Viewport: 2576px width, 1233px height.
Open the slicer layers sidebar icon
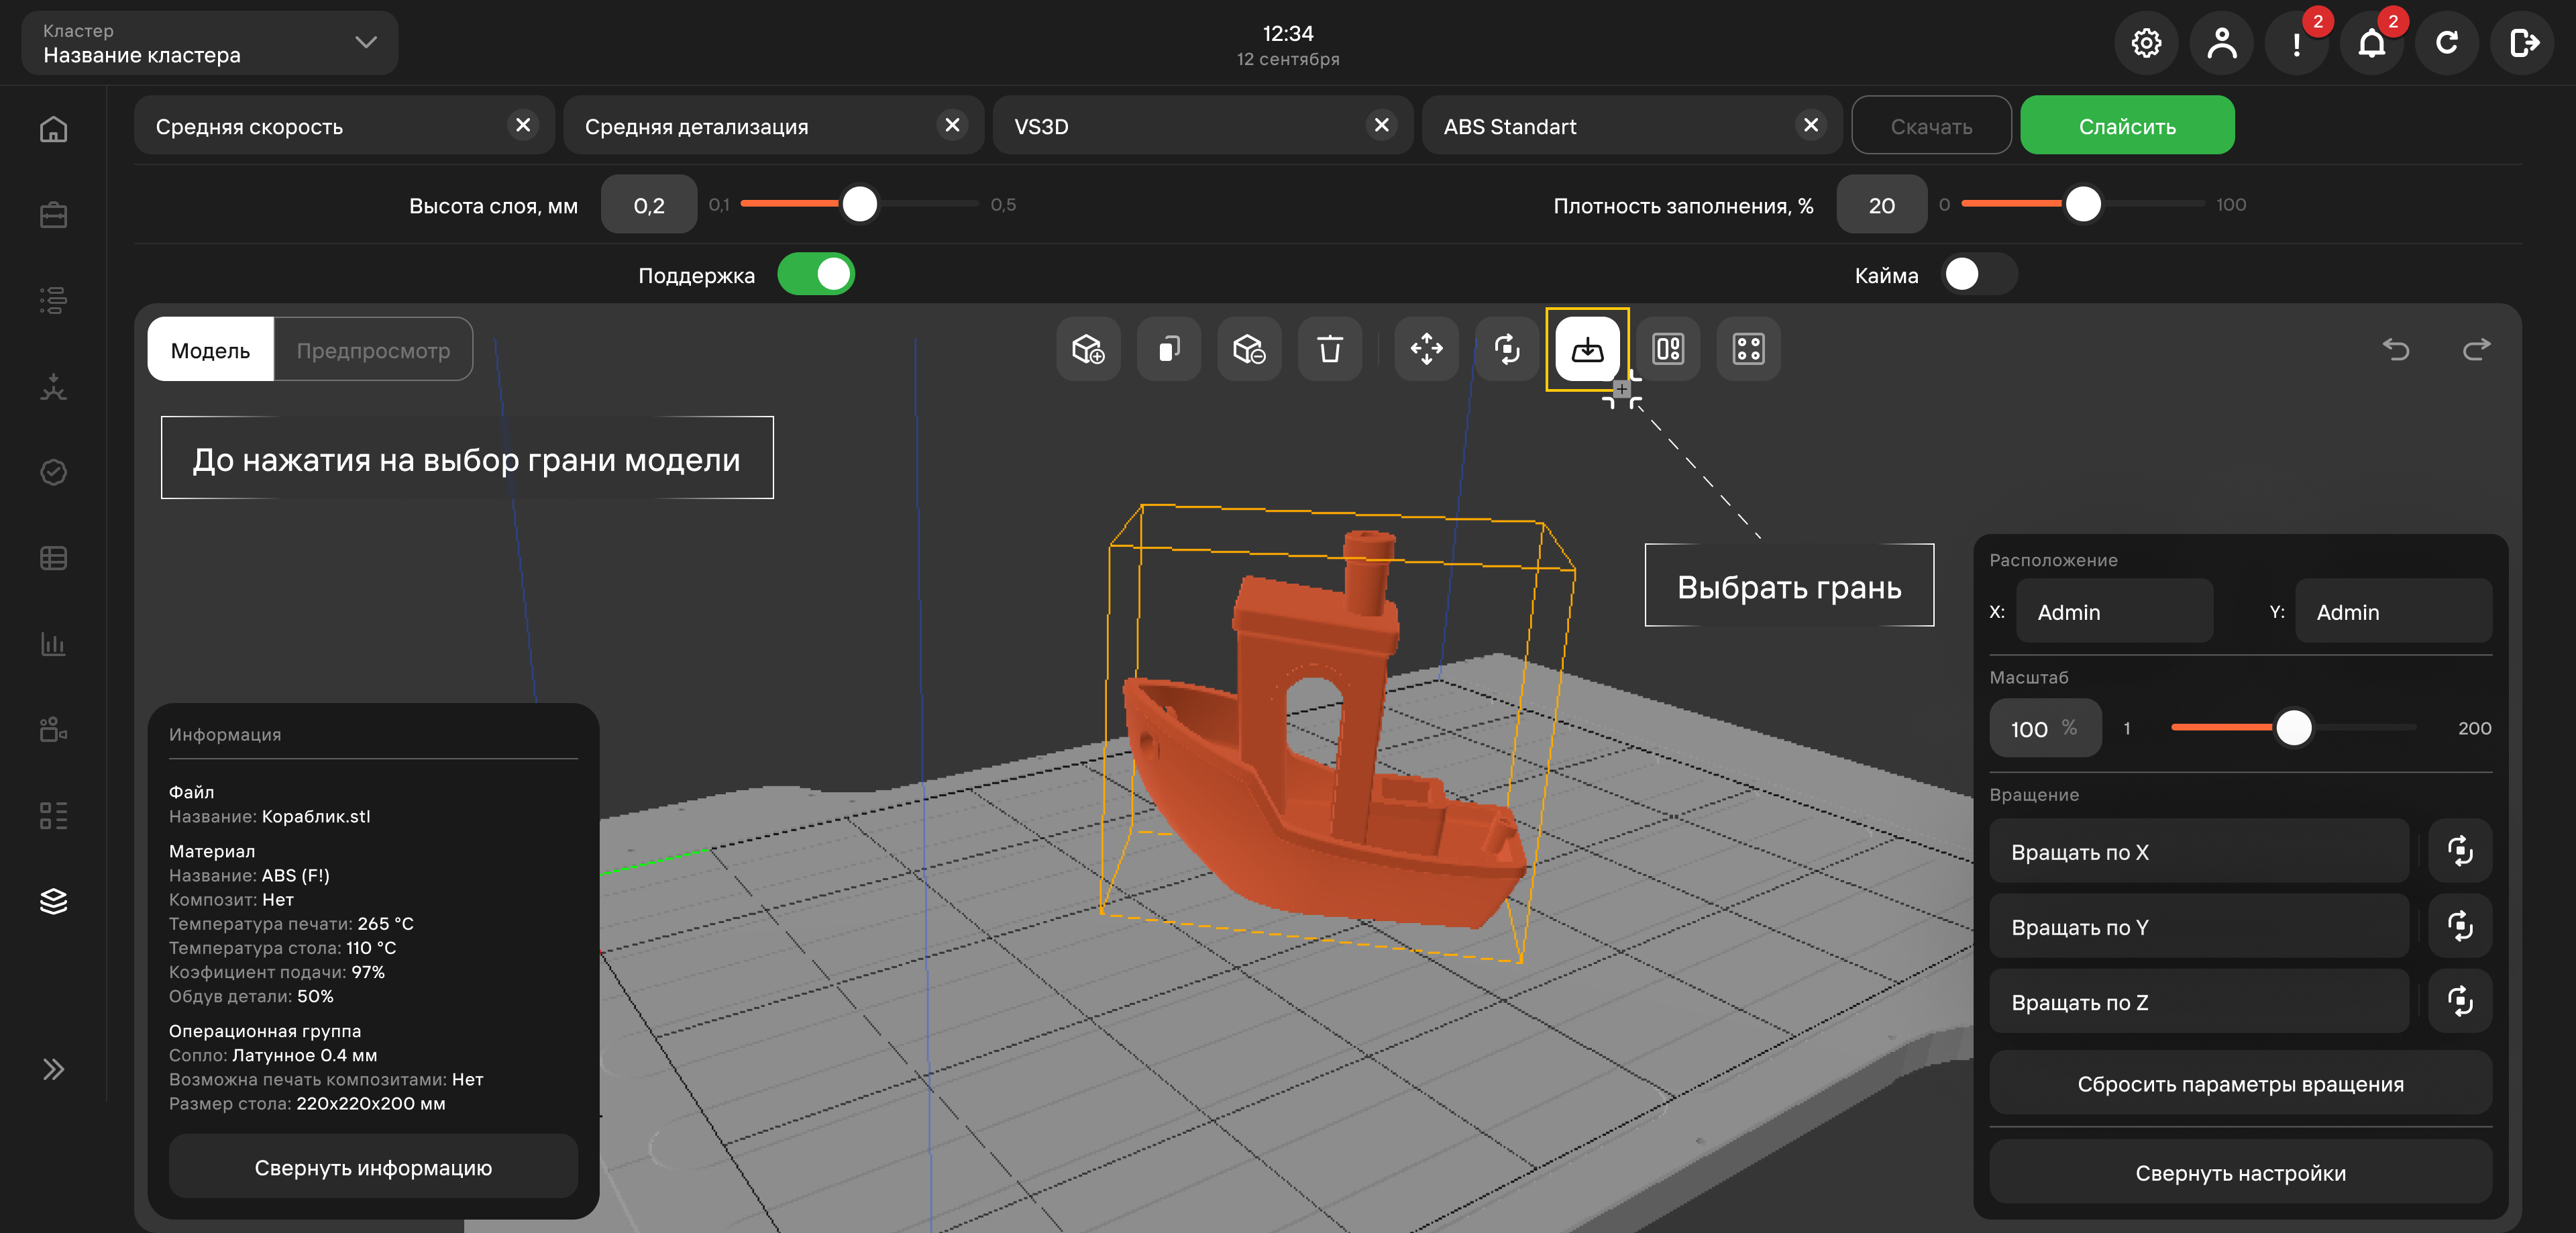click(54, 901)
